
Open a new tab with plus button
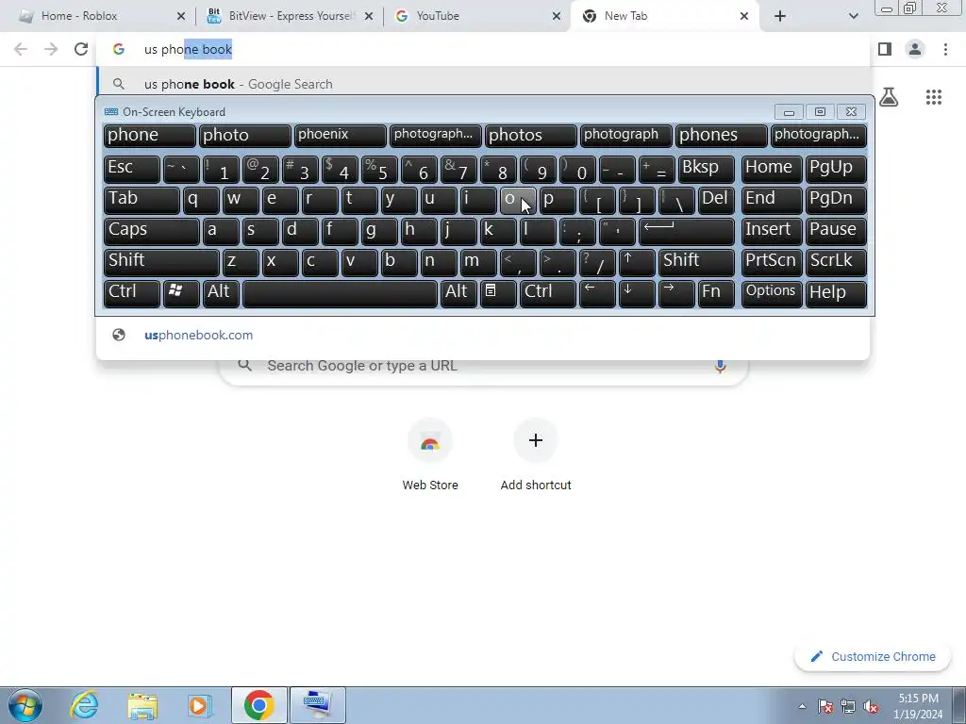(x=780, y=16)
